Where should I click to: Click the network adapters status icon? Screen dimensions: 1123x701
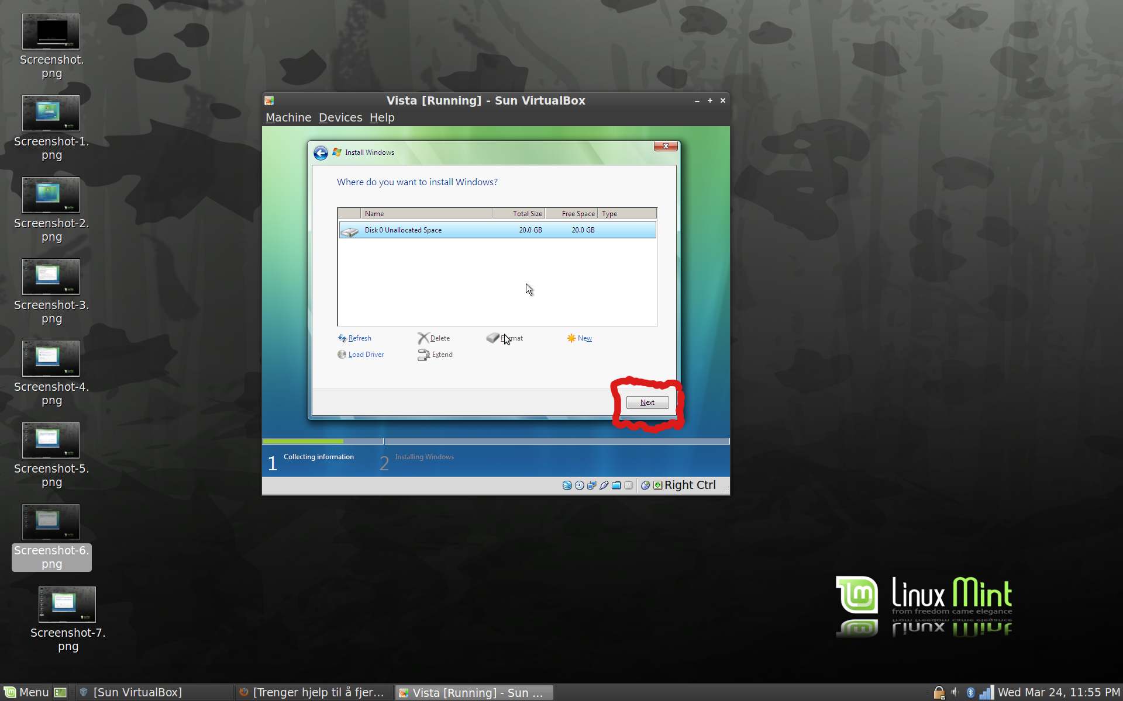coord(591,485)
